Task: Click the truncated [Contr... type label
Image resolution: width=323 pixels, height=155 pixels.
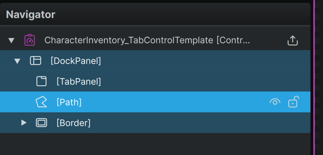Action: click(233, 41)
